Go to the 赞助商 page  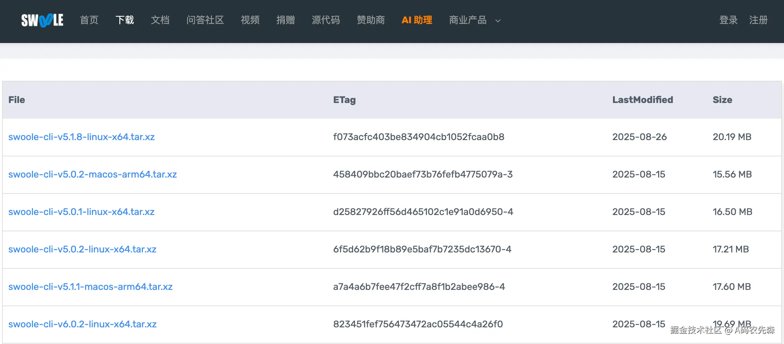(x=371, y=20)
